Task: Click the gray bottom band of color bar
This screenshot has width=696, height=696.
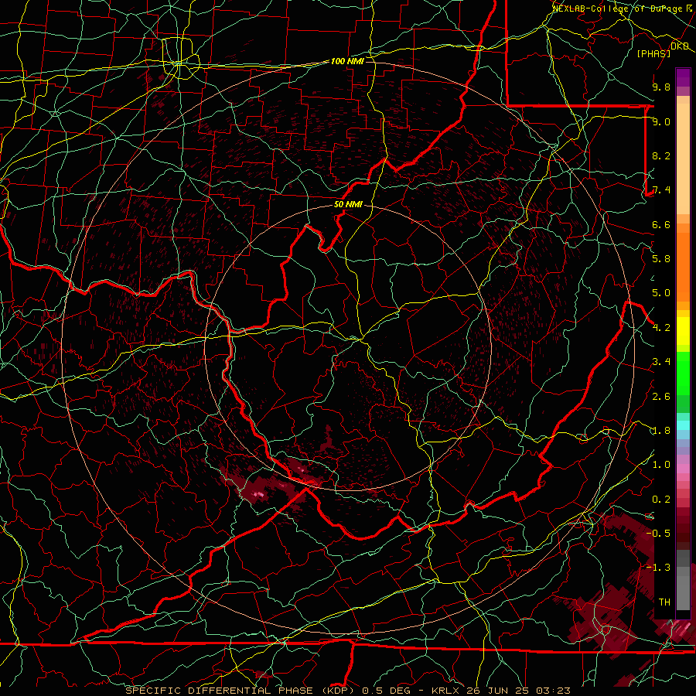Action: [683, 582]
